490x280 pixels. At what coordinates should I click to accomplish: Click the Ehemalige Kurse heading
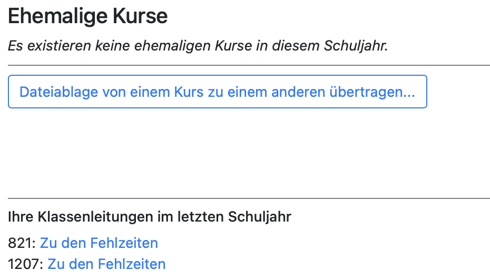[x=88, y=17]
